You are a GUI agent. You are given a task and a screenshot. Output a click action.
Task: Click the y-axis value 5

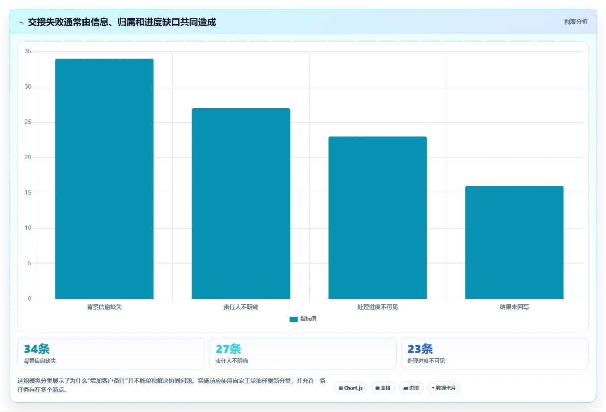(30, 263)
